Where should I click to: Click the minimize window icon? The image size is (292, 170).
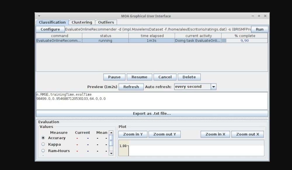pos(253,16)
